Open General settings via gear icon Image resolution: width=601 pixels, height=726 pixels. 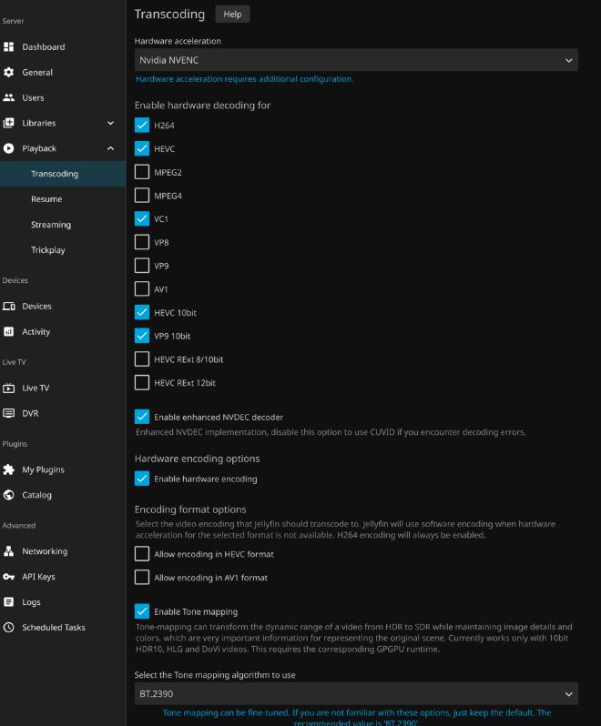pyautogui.click(x=9, y=72)
